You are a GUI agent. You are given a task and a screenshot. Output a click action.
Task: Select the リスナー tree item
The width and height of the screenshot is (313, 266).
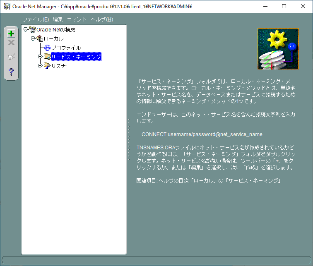pyautogui.click(x=61, y=66)
